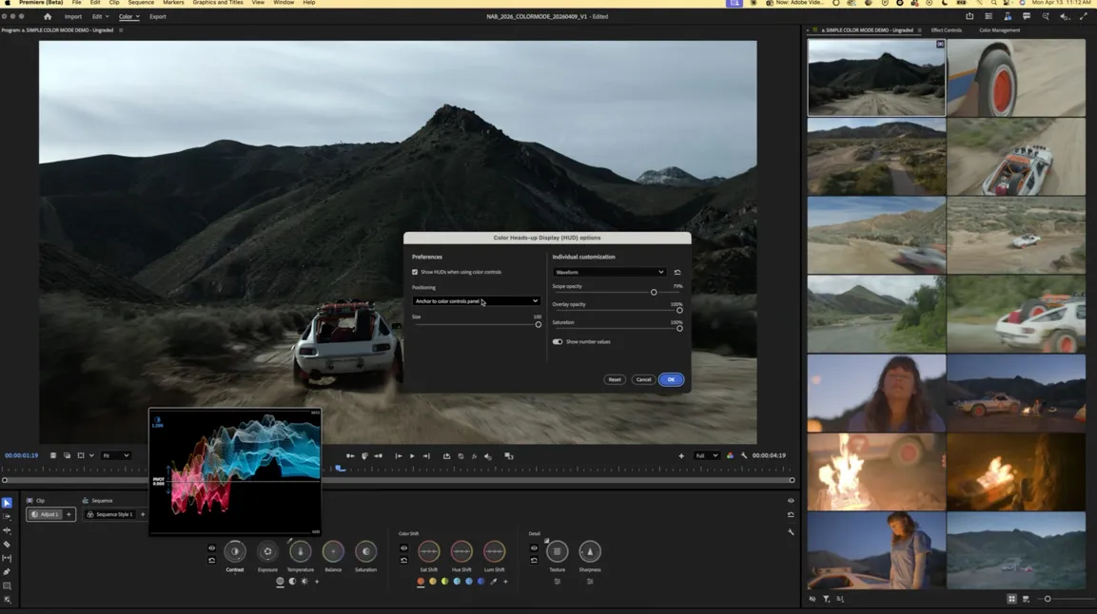Uncheck Show HUDs when using color controls
This screenshot has height=614, width=1097.
pos(415,273)
